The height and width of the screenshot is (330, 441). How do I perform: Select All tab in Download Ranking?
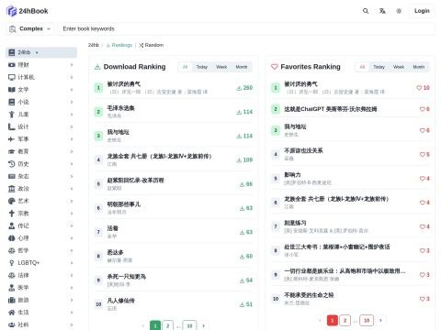[x=186, y=67]
